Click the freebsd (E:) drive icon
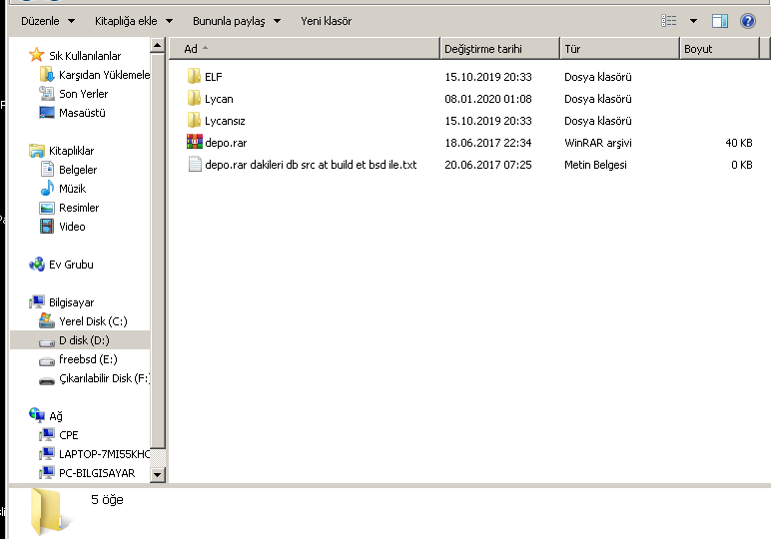 click(47, 361)
